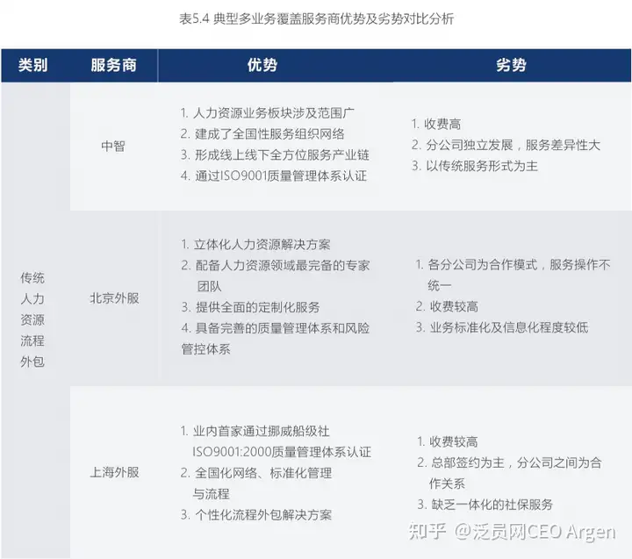Screen dimensions: 632x559
Task: Click 具备完善的质量管理体系和风险 line
Action: (x=276, y=328)
